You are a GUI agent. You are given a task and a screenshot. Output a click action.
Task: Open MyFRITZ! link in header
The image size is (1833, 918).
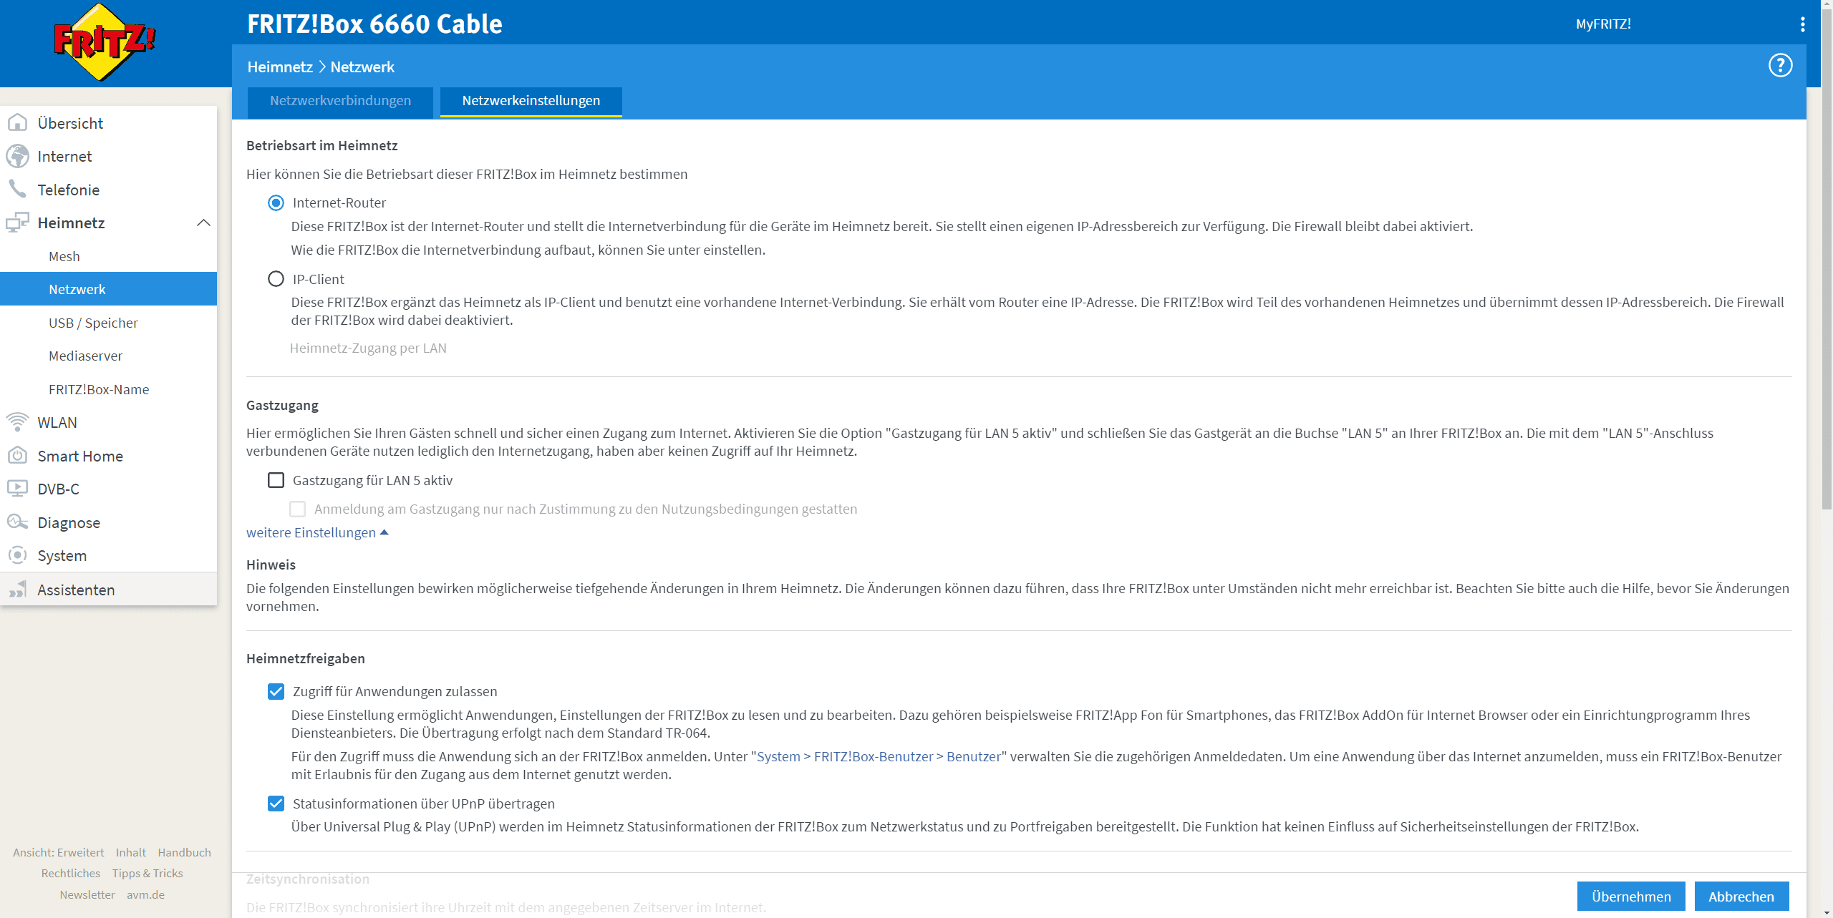point(1603,24)
